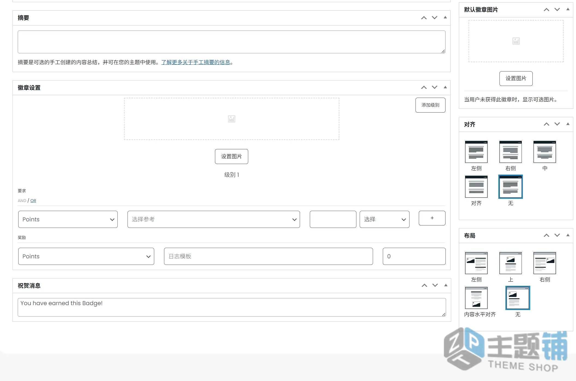Add a requirement with plus button
This screenshot has height=381, width=576.
point(432,218)
